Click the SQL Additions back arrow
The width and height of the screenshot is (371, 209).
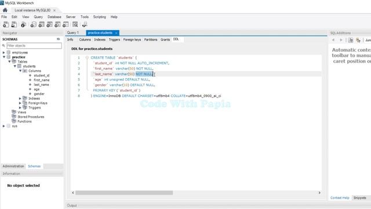pos(333,40)
